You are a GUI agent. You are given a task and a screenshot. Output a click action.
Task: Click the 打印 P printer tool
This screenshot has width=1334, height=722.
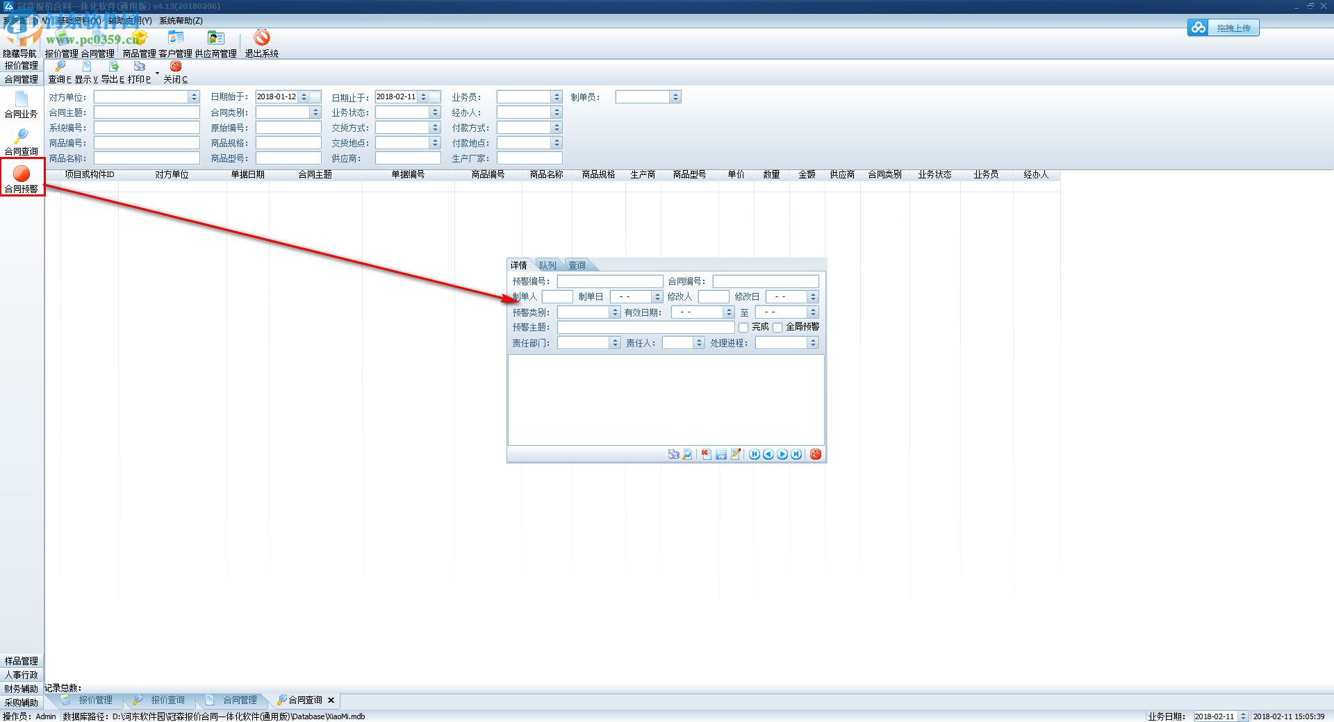click(139, 72)
